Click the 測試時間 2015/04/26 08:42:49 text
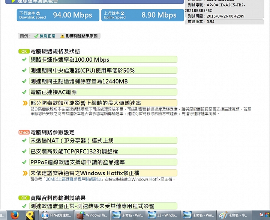This screenshot has width=270, height=220. tap(216, 16)
